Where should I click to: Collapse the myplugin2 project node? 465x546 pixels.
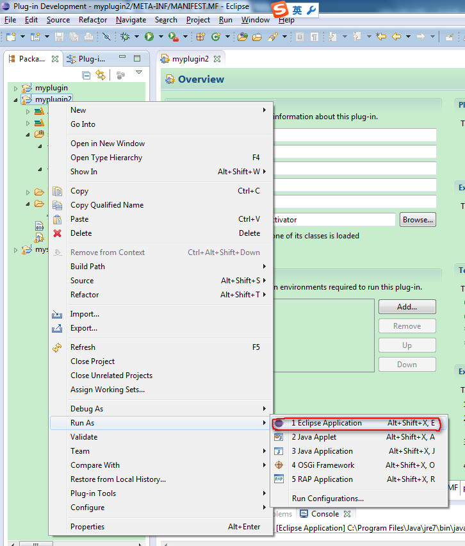(x=15, y=100)
